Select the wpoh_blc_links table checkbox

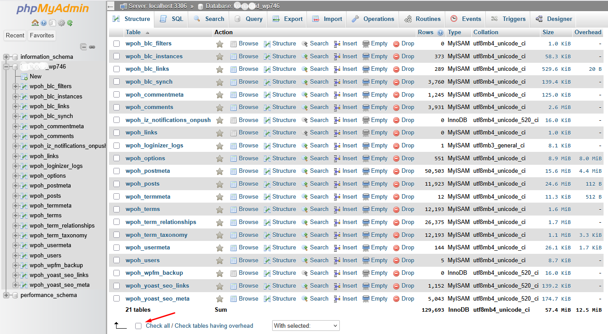tap(116, 69)
